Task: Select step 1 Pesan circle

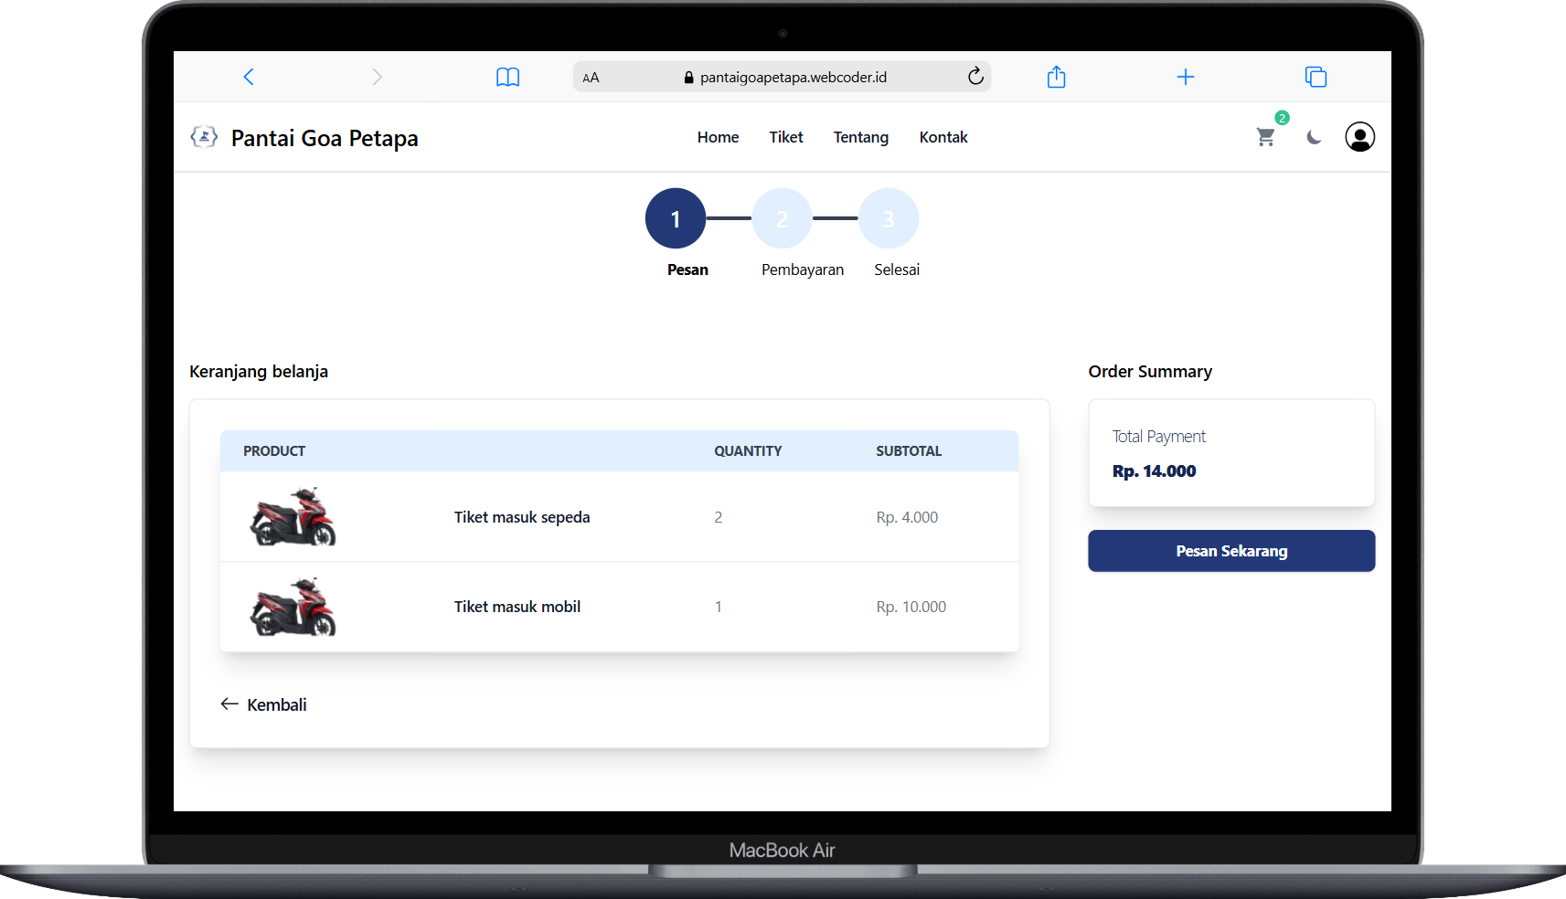Action: 676,218
